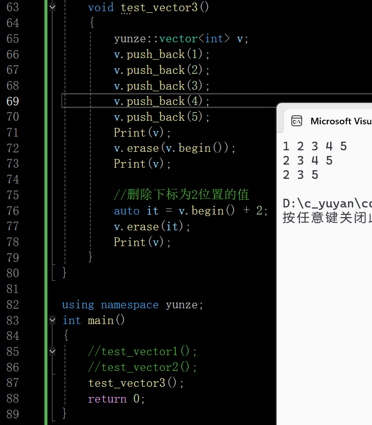Click console output line 1 2 3 4 5
The height and width of the screenshot is (425, 372).
[315, 146]
